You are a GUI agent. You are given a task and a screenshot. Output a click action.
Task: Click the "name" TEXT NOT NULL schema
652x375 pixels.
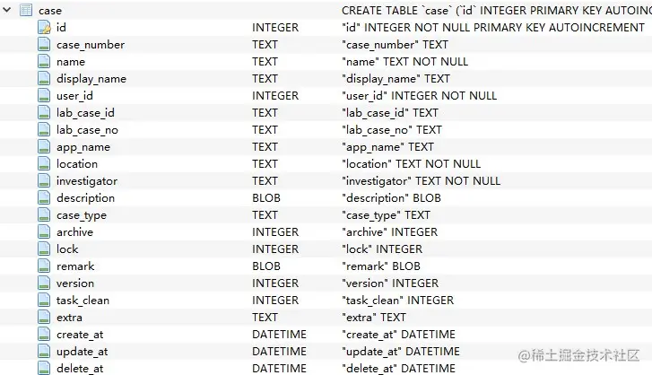coord(405,62)
